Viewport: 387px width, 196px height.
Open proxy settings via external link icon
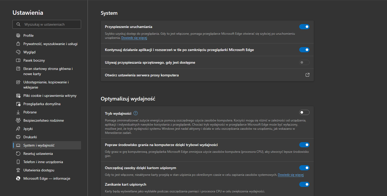308,75
